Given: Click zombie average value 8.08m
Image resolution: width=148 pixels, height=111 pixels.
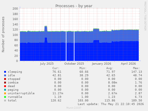Looking at the screenshot, I should point(113,83).
